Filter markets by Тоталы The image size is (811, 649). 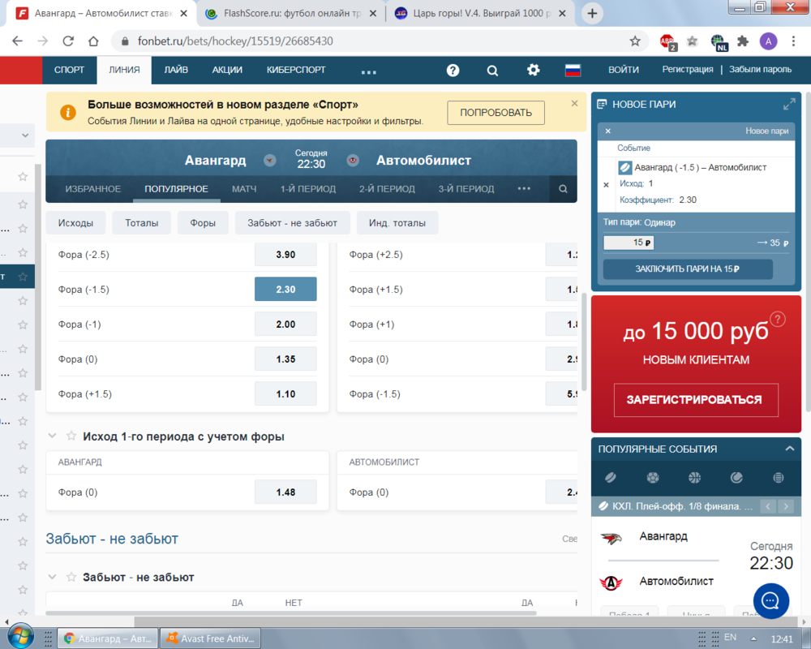pos(141,223)
